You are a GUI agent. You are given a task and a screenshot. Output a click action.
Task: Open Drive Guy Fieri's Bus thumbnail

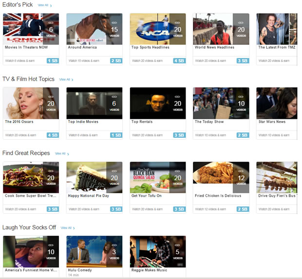point(277,177)
